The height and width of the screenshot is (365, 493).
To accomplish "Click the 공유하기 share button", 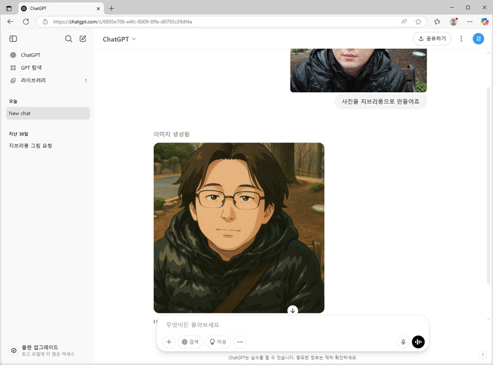I will [x=432, y=39].
